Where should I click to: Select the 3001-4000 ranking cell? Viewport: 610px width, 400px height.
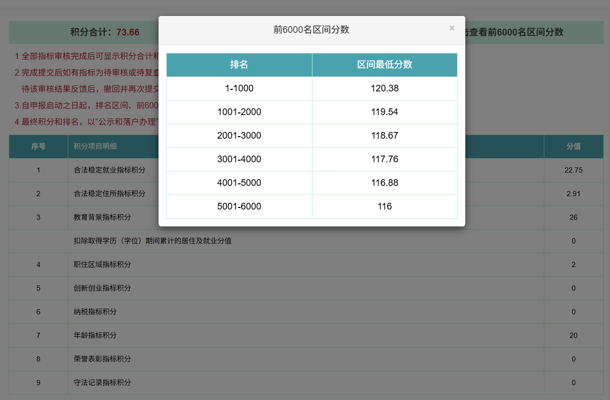click(239, 159)
